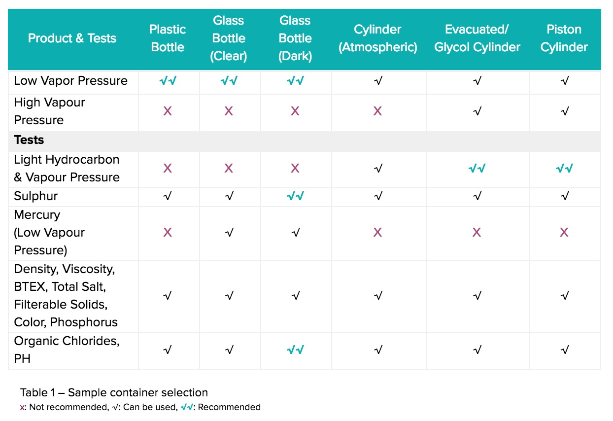613x421 pixels.
Task: Click double checkmark for Piston Cylinder Light Hydrocarbon
Action: point(564,169)
